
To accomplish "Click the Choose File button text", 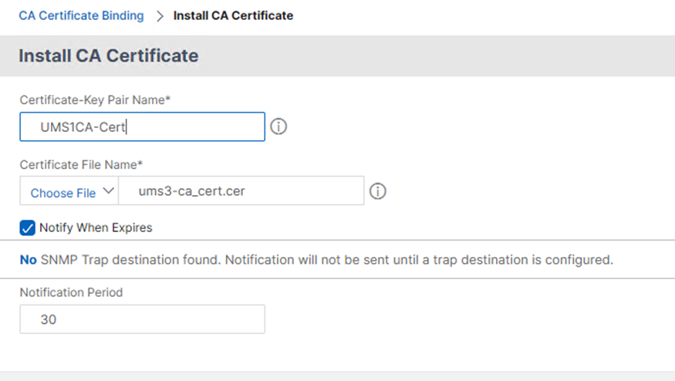I will [62, 193].
